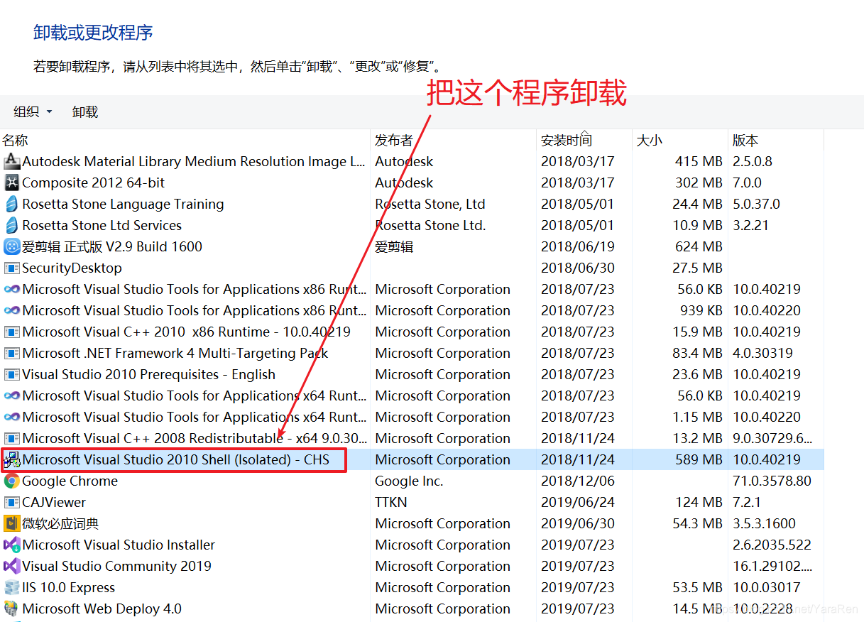The width and height of the screenshot is (864, 622).
Task: Select Rosetta Stone Language Training entry name
Action: click(123, 204)
